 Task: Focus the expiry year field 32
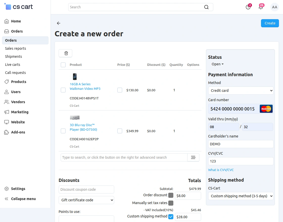point(257,127)
